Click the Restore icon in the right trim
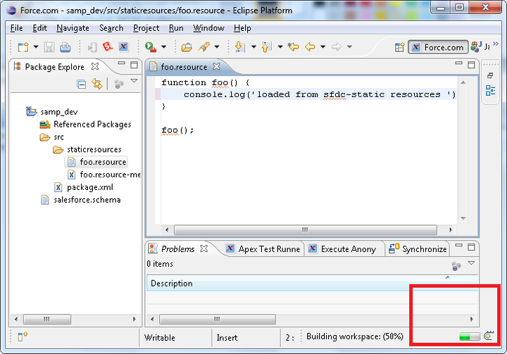The image size is (507, 354). coord(490,75)
